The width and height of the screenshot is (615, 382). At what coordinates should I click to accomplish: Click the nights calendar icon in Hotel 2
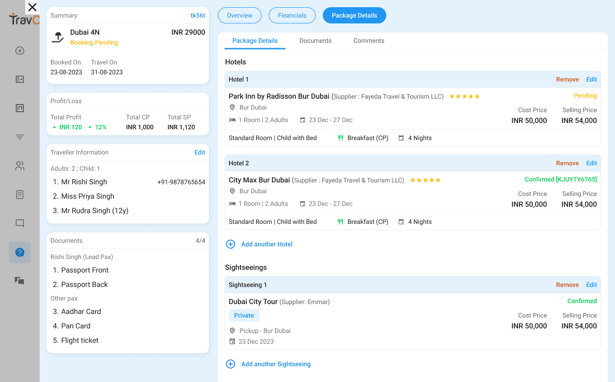pos(401,222)
